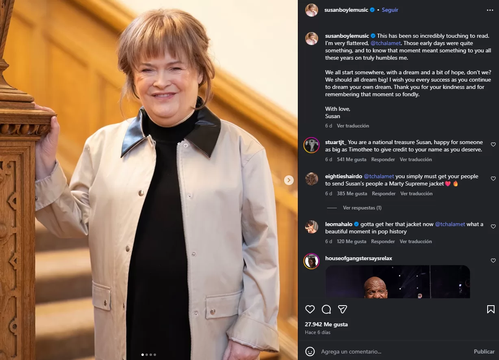This screenshot has width=499, height=360.
Task: Select second carousel dot indicator
Action: pyautogui.click(x=146, y=355)
